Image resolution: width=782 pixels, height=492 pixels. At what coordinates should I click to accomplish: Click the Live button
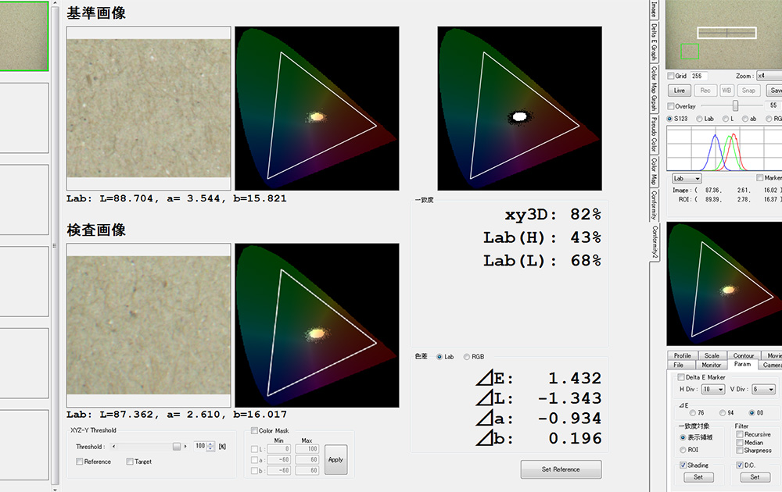680,91
